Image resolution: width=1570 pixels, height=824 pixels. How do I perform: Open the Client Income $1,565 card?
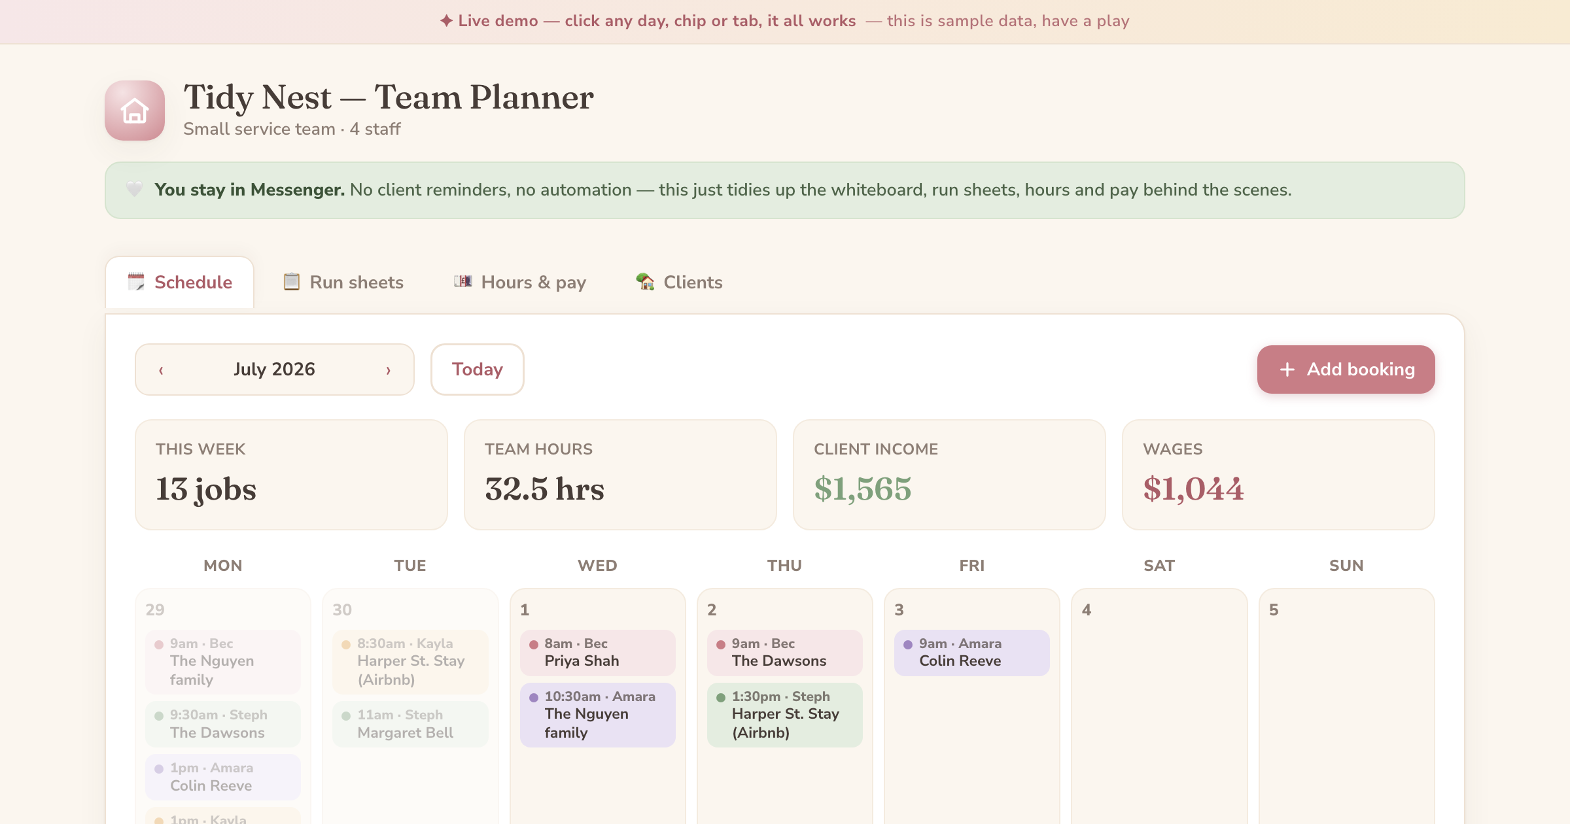click(x=949, y=475)
